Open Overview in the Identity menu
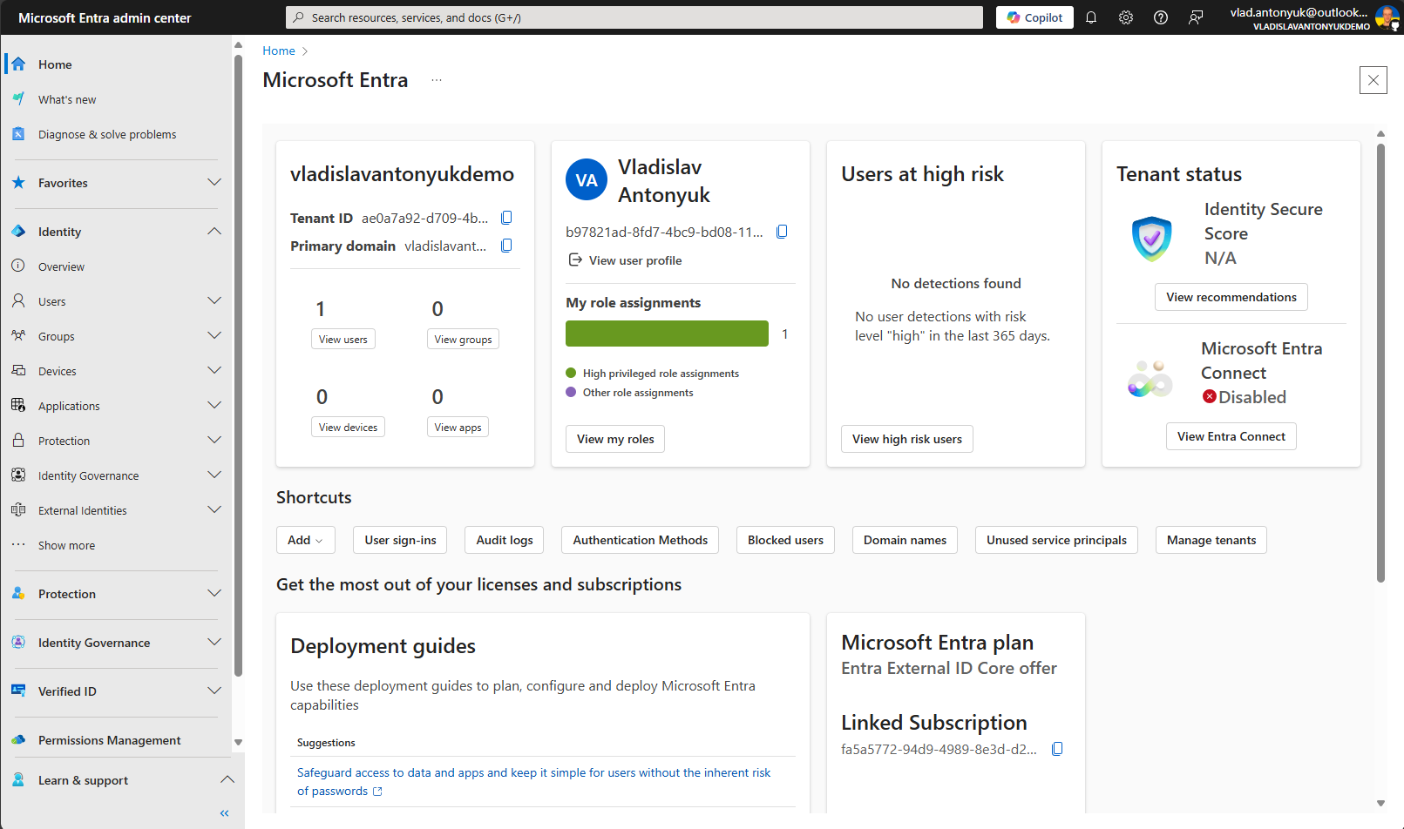The width and height of the screenshot is (1404, 829). pos(61,266)
